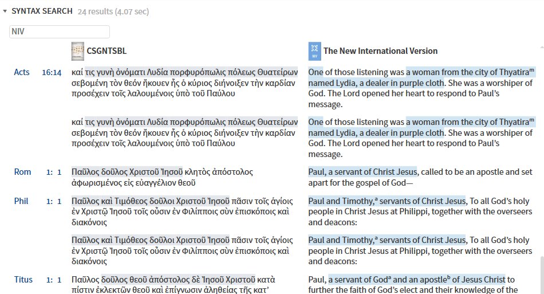Click the Rom 1:1 verse number

[x=54, y=172]
